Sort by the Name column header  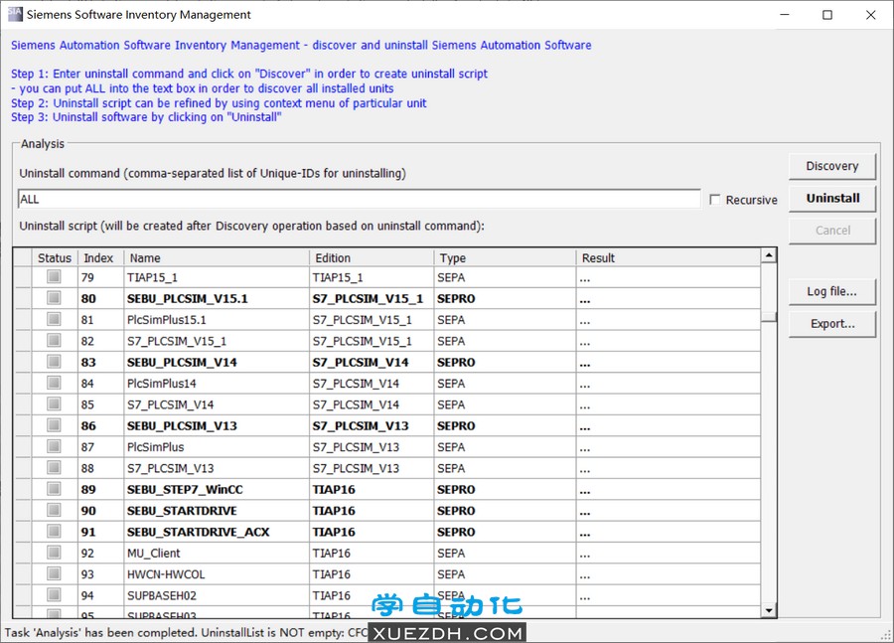coord(217,257)
